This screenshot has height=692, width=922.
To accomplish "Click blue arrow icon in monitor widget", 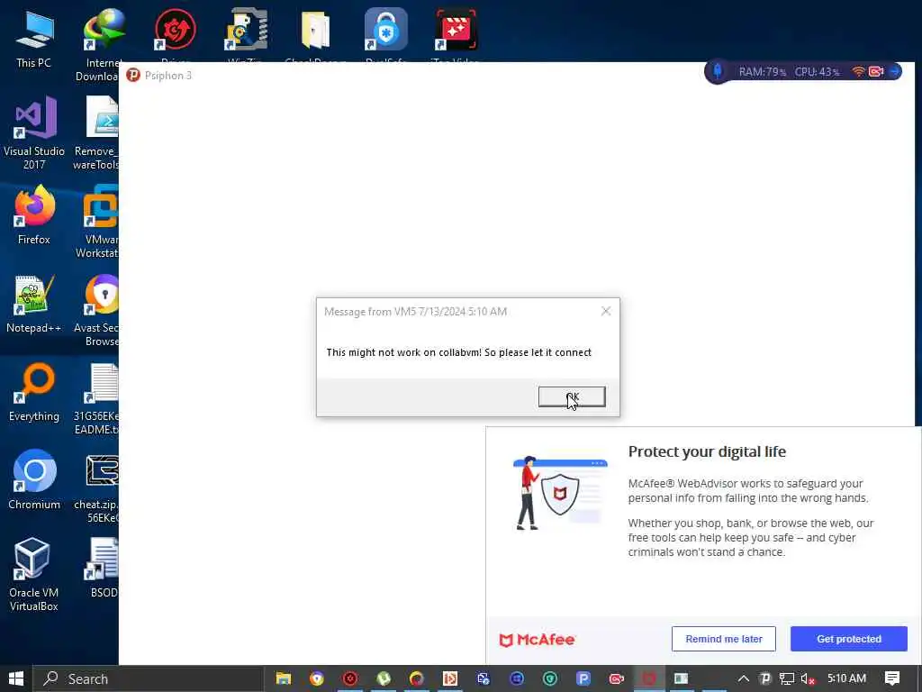I will point(895,72).
